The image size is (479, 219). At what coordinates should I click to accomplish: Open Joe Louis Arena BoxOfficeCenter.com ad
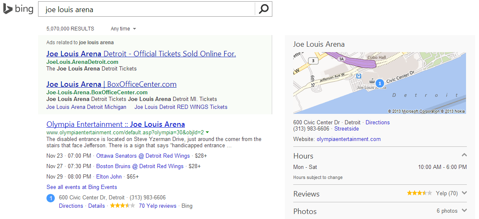click(112, 84)
